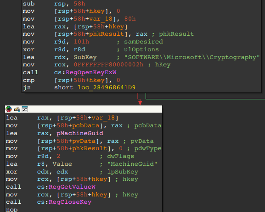
Task: Select the 101h samDesired value
Action: (81, 42)
